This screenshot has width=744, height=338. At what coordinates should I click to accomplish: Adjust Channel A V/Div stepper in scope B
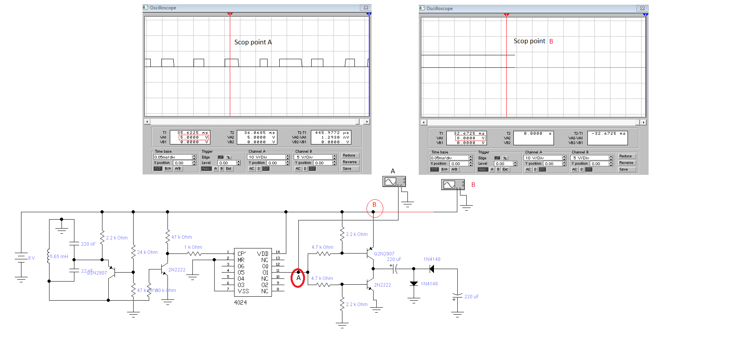(x=564, y=158)
